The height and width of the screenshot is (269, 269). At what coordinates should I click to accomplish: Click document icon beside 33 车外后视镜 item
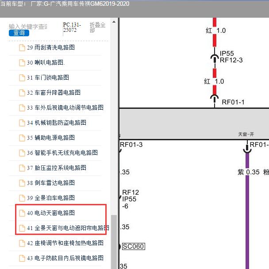pos(22,108)
